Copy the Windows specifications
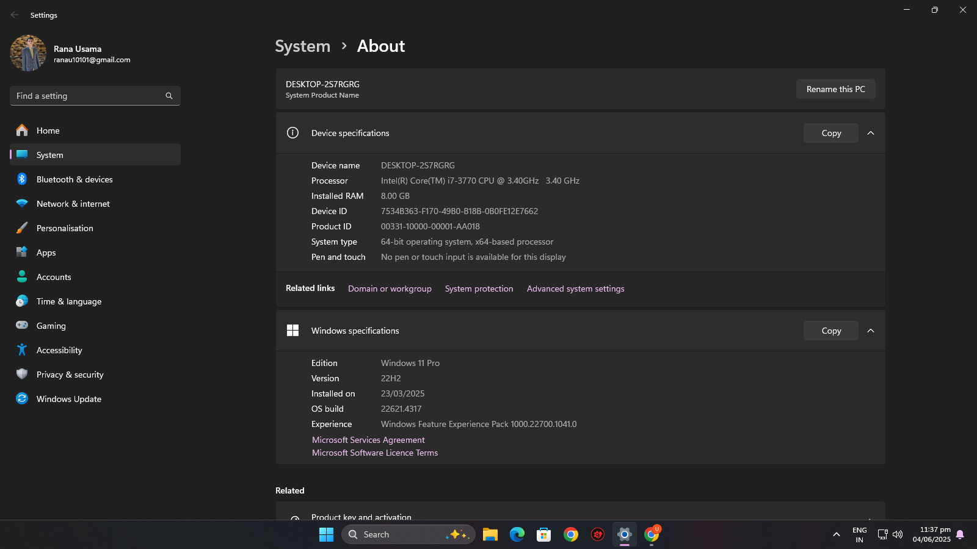977x549 pixels. coord(830,330)
